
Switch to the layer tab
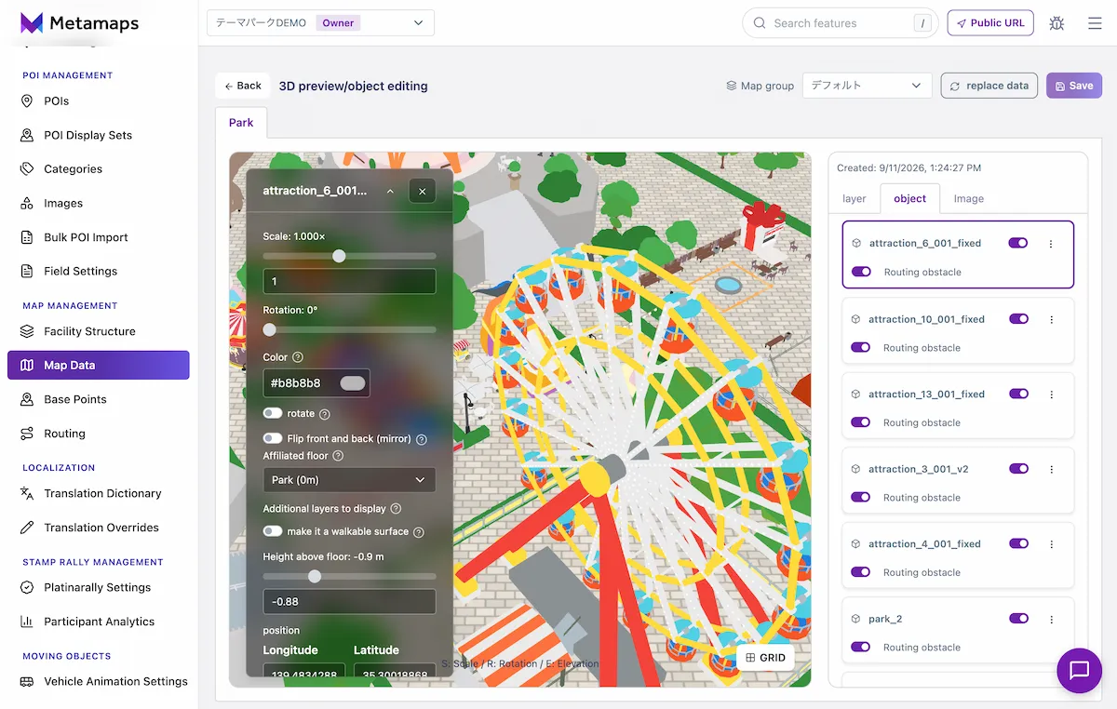(x=855, y=199)
